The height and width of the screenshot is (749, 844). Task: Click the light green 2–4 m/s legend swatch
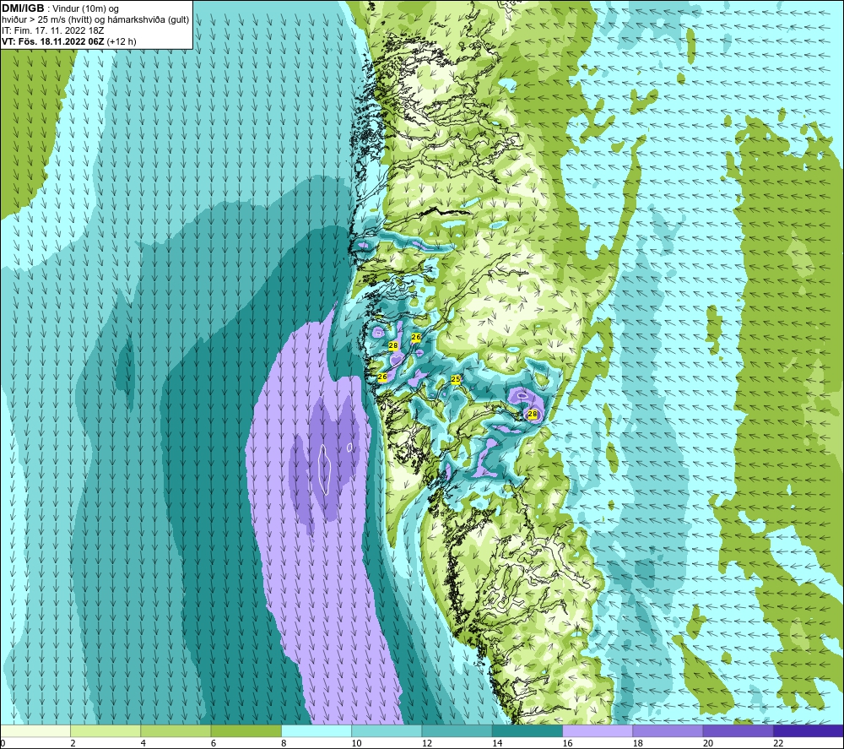(105, 730)
